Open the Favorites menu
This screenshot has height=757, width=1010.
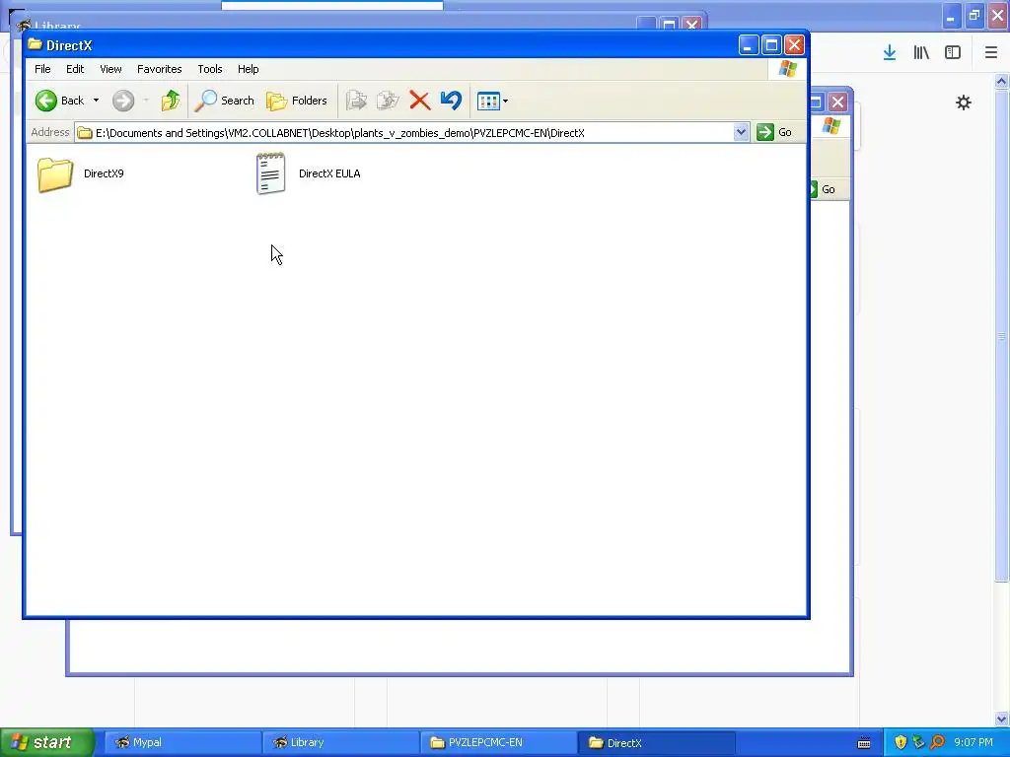[159, 69]
